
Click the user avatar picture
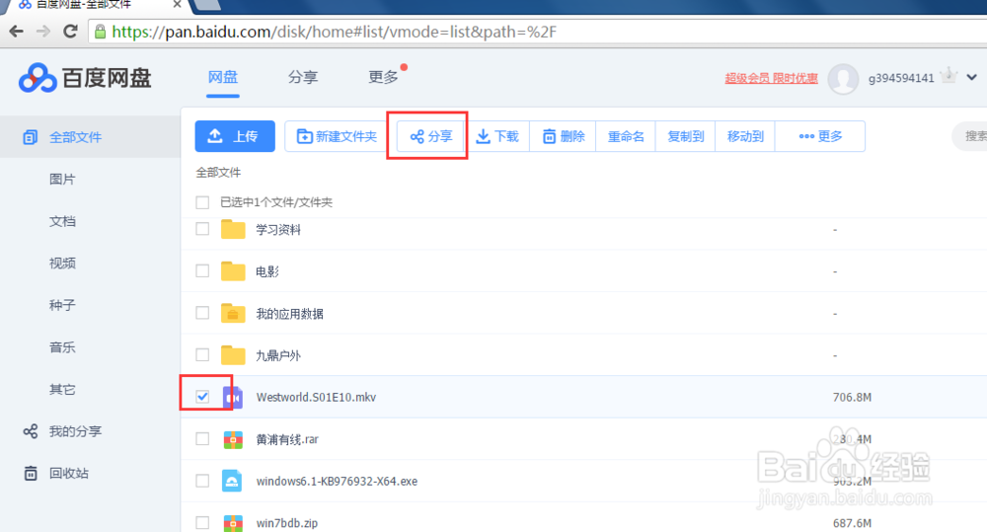pyautogui.click(x=843, y=79)
